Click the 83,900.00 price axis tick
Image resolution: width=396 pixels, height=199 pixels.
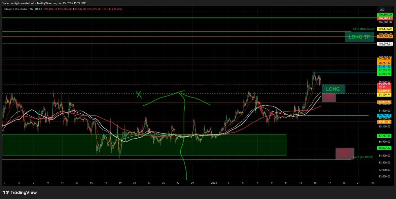385,163
